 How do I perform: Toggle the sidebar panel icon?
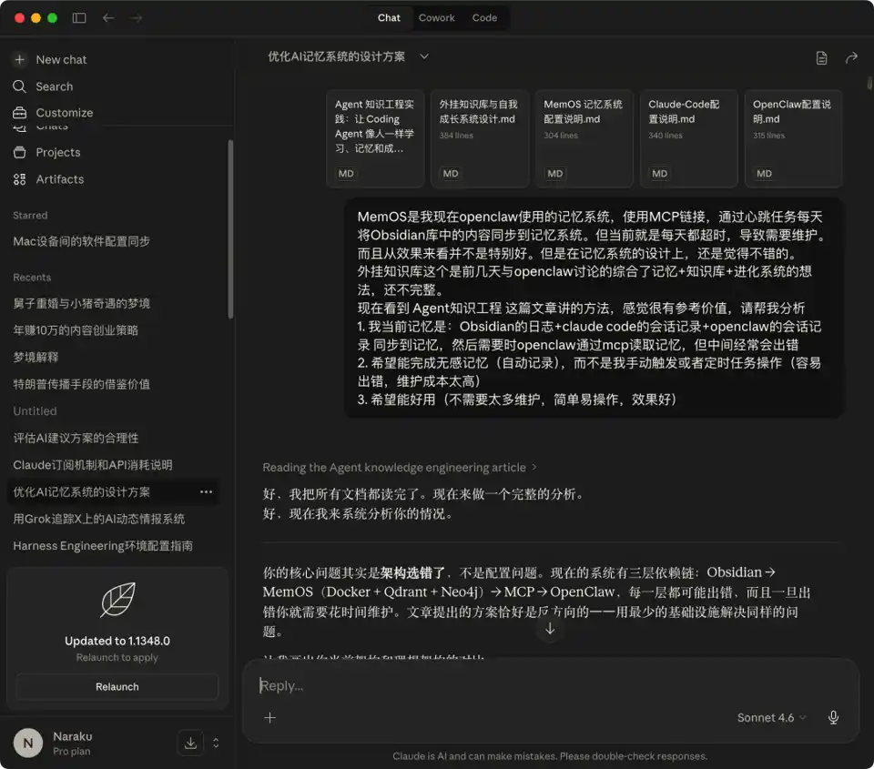[79, 18]
